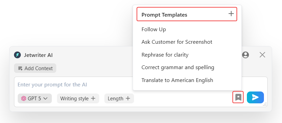The height and width of the screenshot is (123, 282).
Task: Open the Writing style options
Action: point(78,99)
